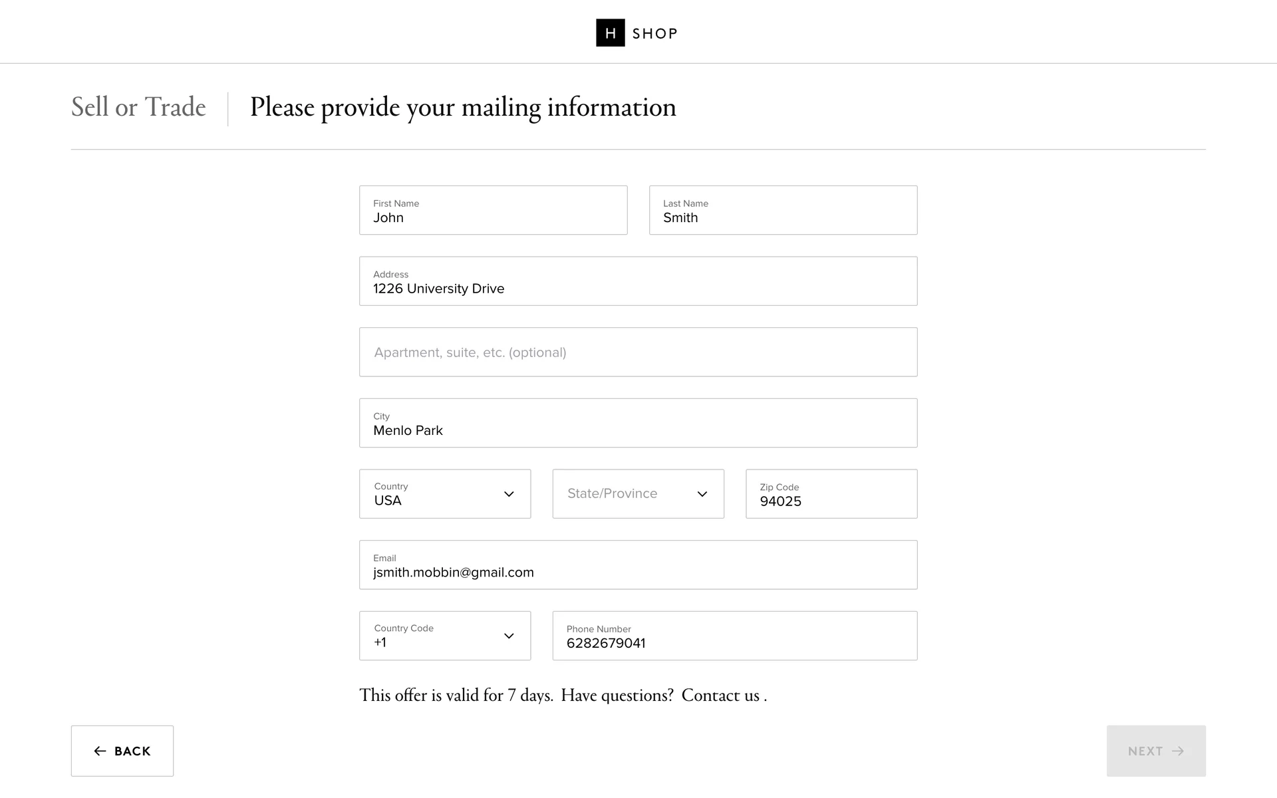Click the Email input field

click(638, 565)
